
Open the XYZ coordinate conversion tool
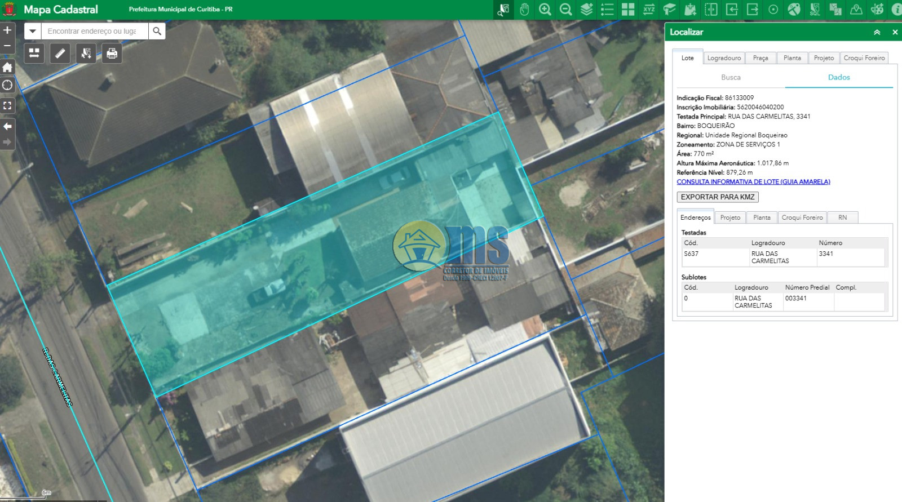click(649, 10)
